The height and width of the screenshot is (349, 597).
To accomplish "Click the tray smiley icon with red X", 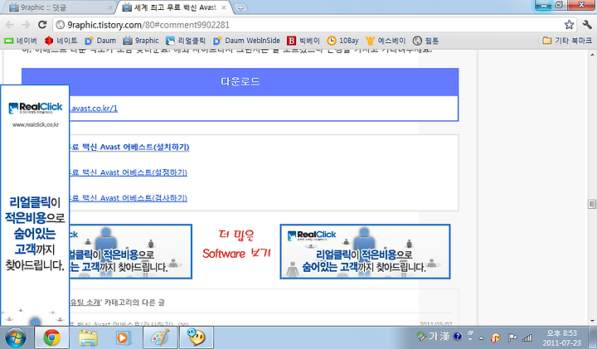I will pyautogui.click(x=496, y=337).
